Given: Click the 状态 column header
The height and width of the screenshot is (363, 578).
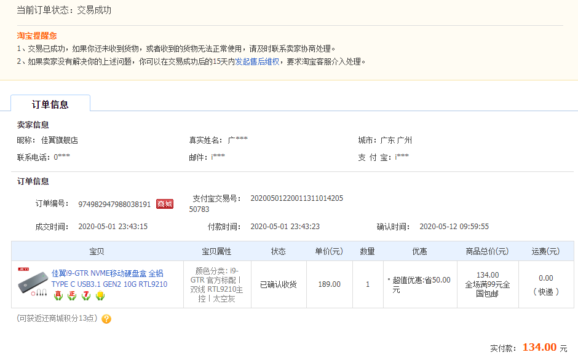Looking at the screenshot, I should click(x=279, y=251).
